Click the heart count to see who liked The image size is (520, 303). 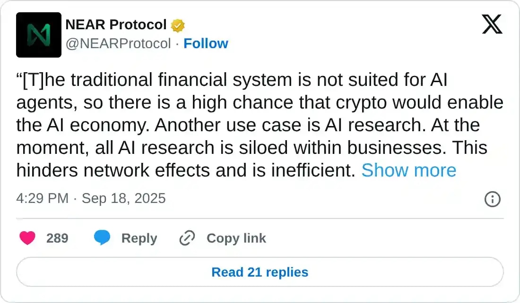click(57, 238)
